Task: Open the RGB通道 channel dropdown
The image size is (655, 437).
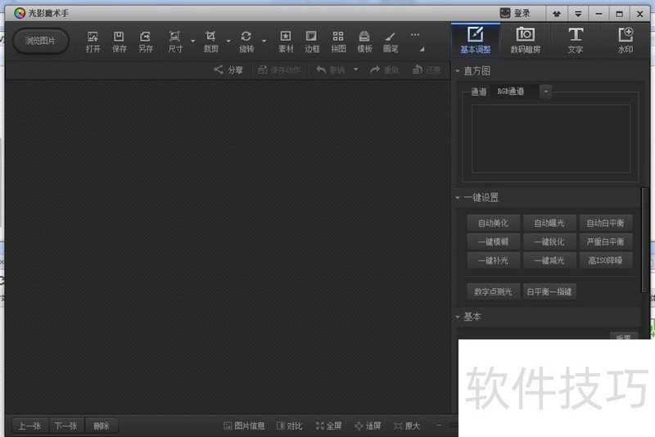Action: [546, 92]
